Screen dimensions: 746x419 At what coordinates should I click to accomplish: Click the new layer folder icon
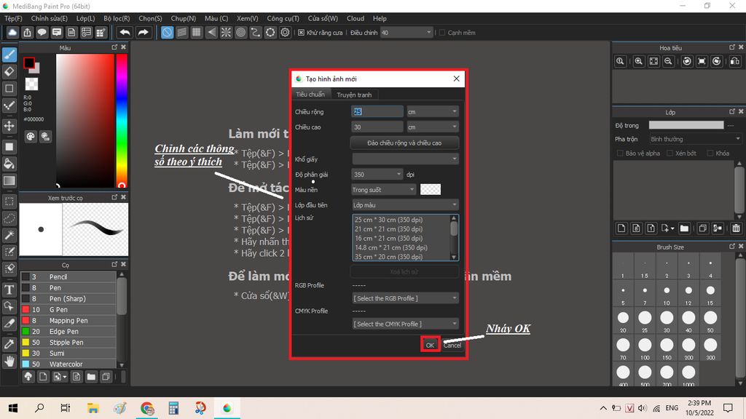(684, 228)
